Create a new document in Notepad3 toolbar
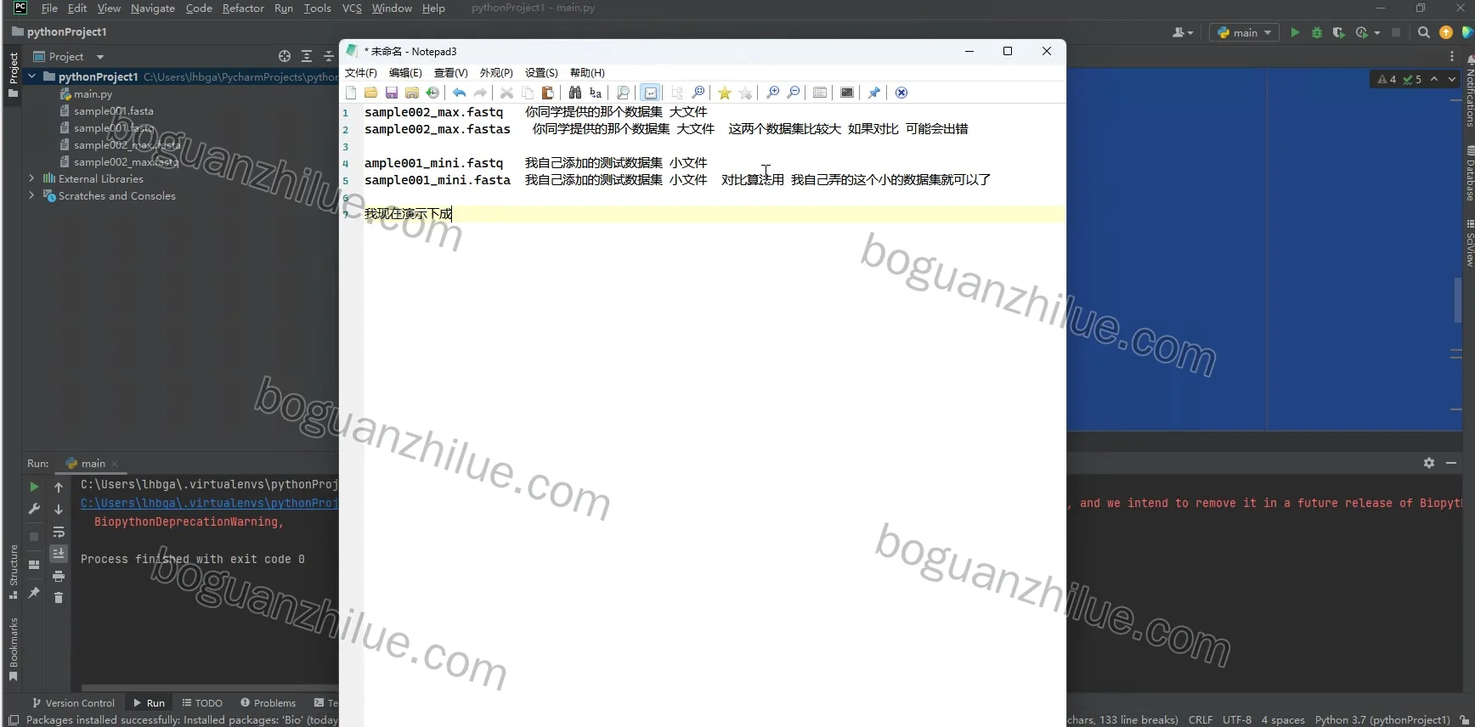1475x727 pixels. click(351, 93)
